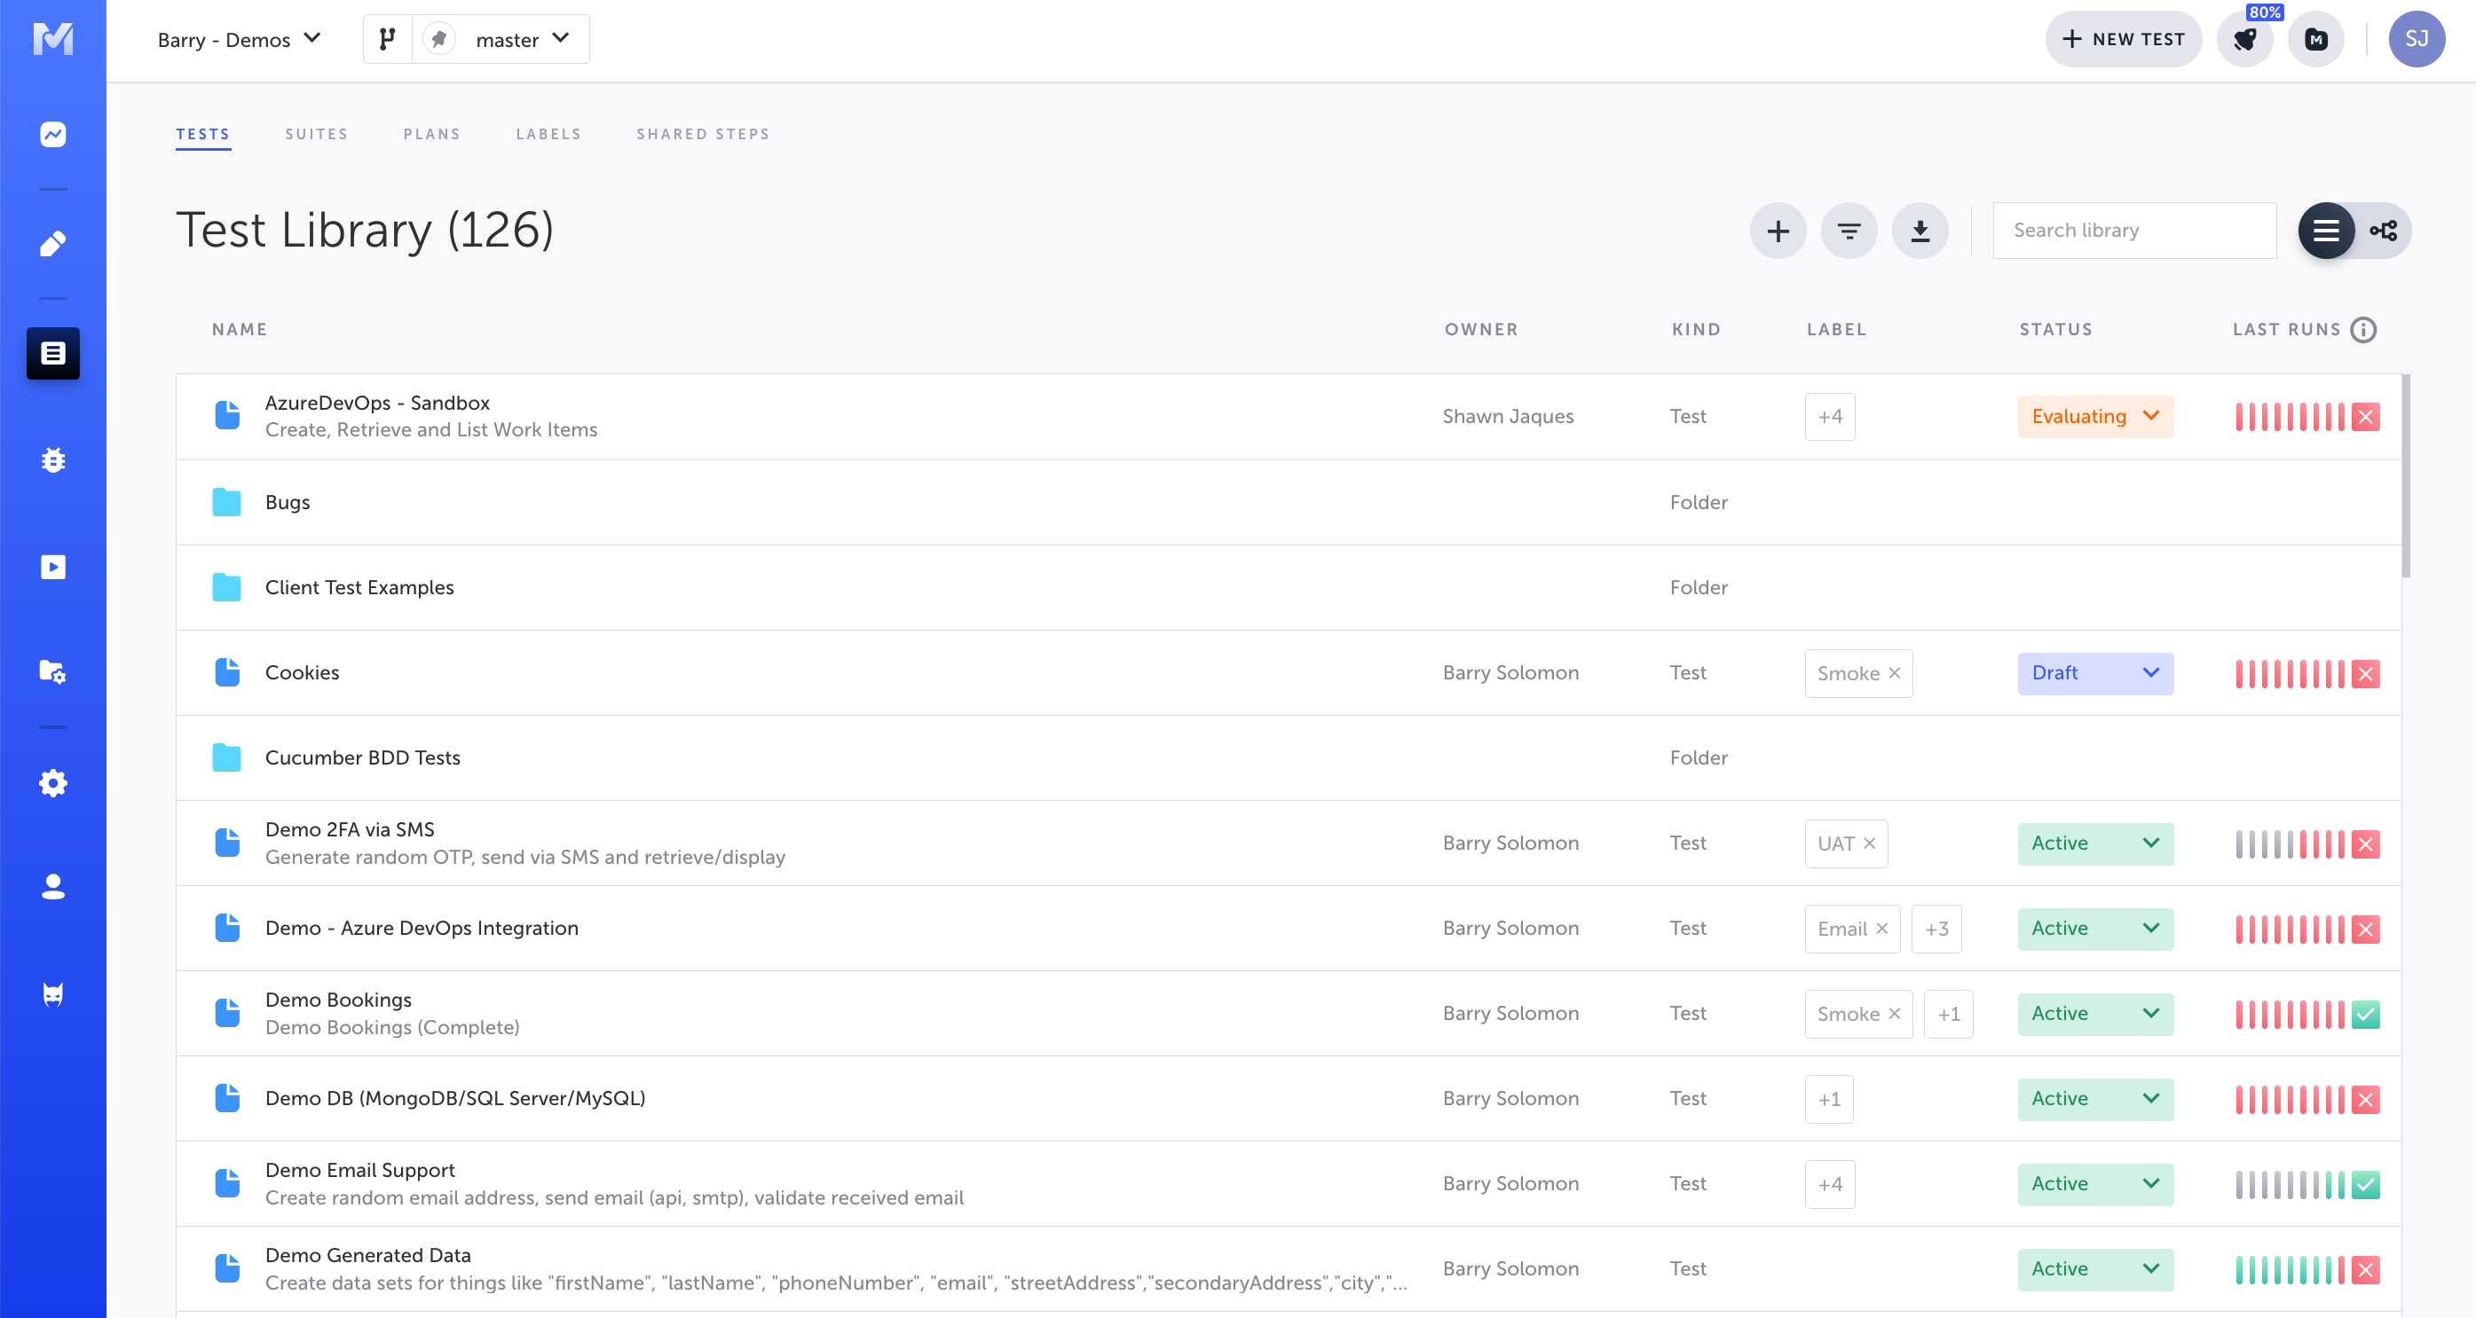2476x1318 pixels.
Task: Click the Last Runs info icon
Action: [x=2363, y=330]
